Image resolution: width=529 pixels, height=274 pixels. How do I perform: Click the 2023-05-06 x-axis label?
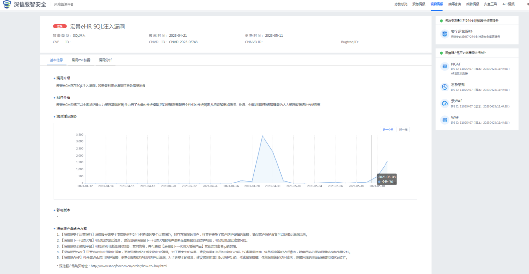pos(336,186)
